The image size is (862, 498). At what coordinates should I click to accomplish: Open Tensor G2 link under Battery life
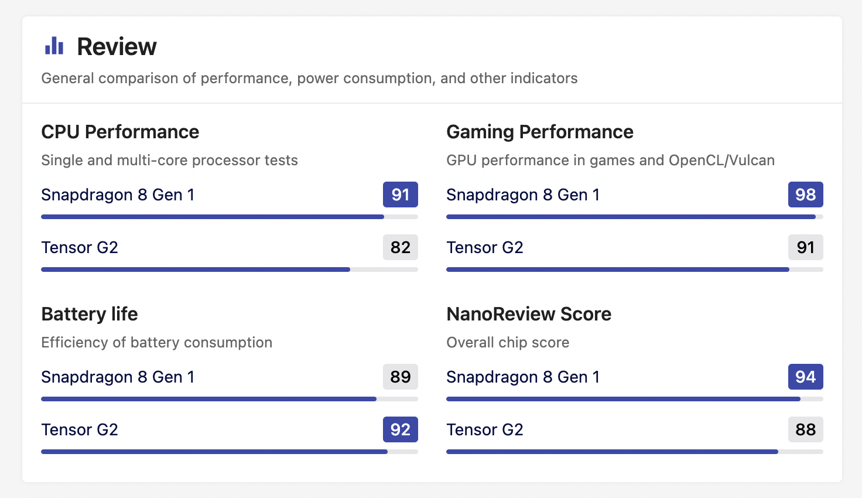pos(80,429)
